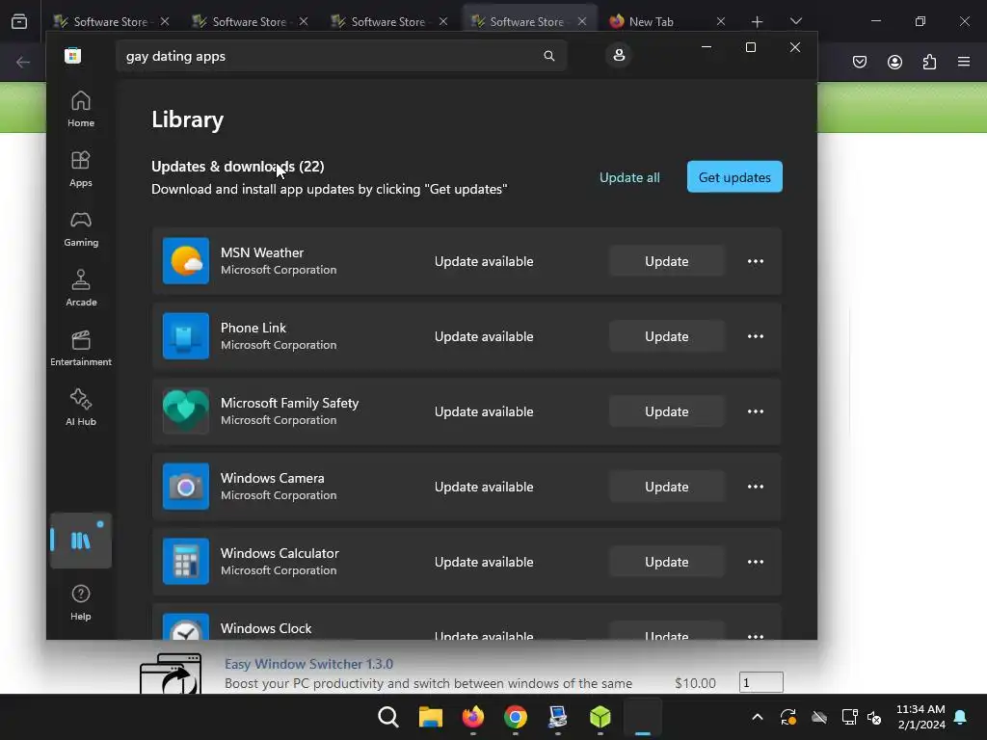This screenshot has height=740, width=987.
Task: Open a new tab with the plus button in Firefox
Action: (757, 21)
